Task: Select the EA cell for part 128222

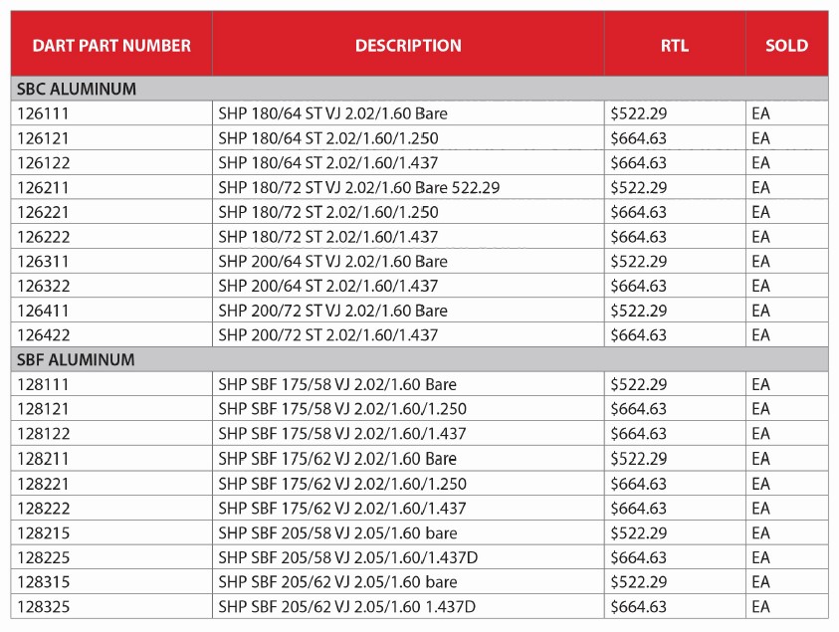Action: point(761,508)
